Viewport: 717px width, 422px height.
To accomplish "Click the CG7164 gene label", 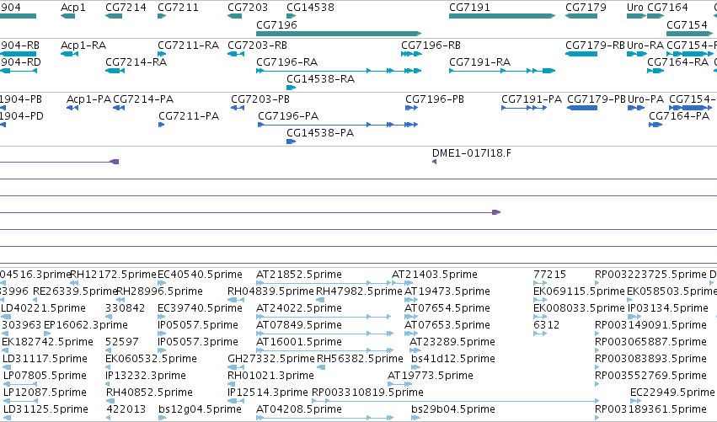I will [x=667, y=8].
